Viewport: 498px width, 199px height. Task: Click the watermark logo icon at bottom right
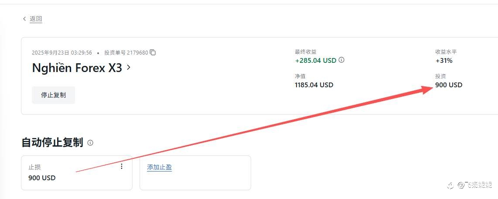pyautogui.click(x=450, y=185)
